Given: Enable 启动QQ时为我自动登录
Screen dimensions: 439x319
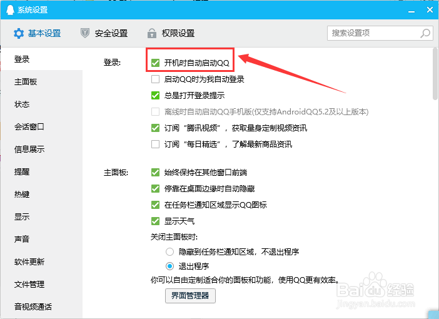Looking at the screenshot, I should click(x=155, y=79).
